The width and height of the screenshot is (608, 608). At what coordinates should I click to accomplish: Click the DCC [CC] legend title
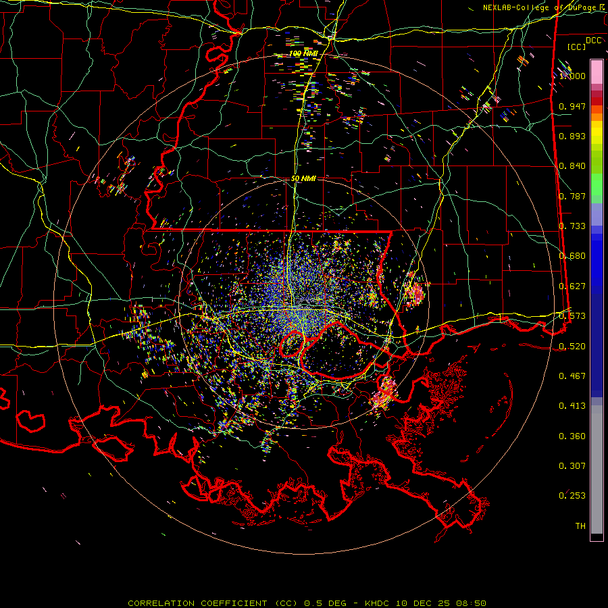pos(585,43)
